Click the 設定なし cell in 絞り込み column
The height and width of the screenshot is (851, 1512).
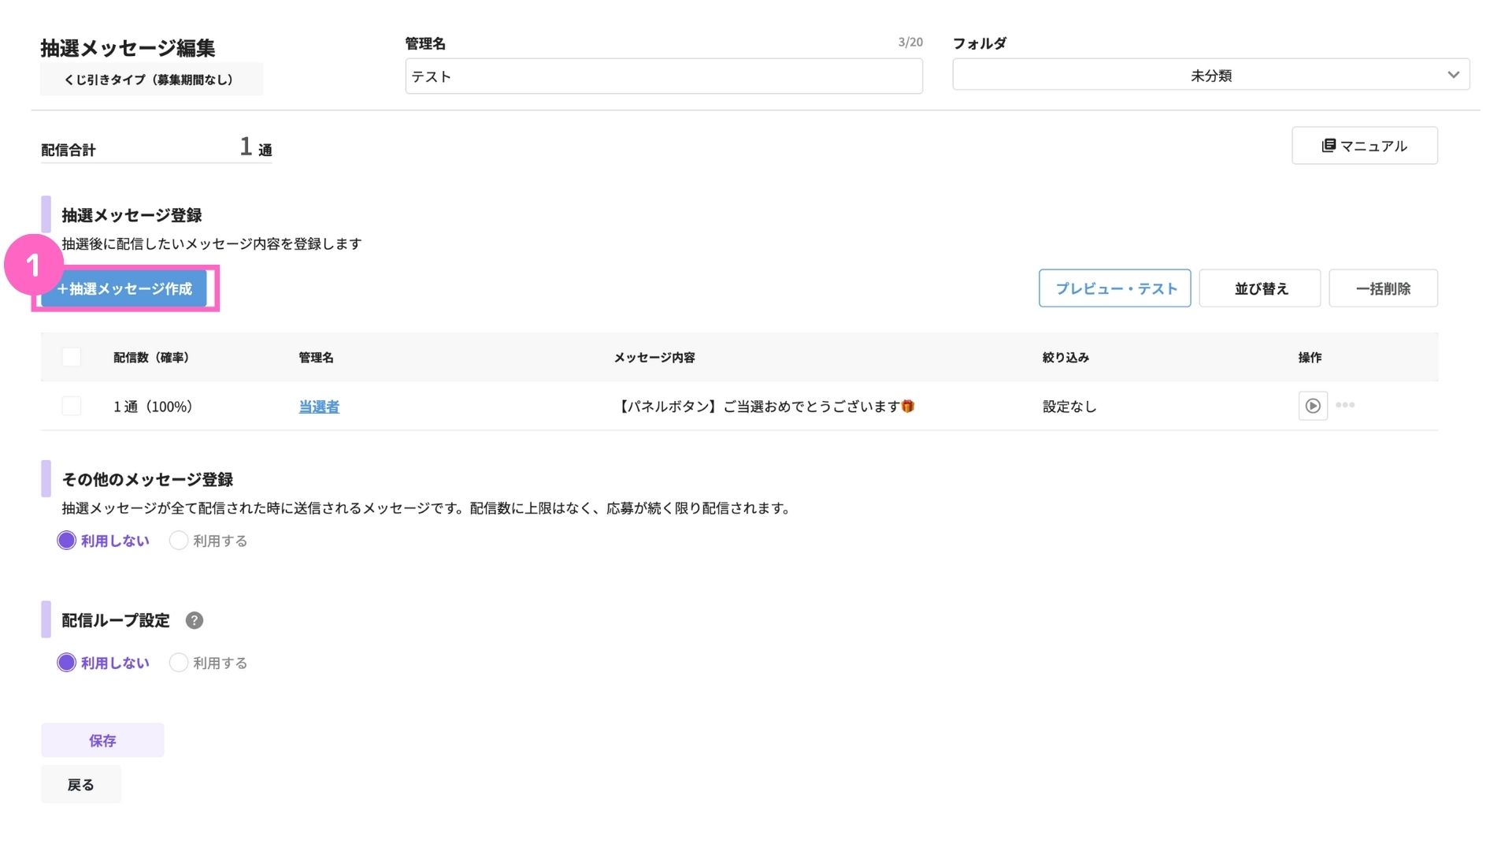pos(1069,407)
